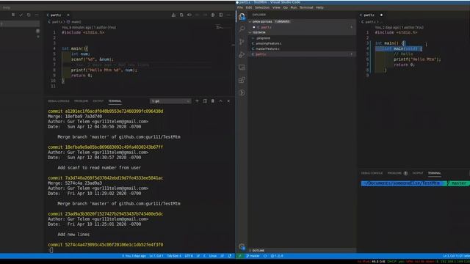Click UTF-8 encoding in left status bar

click(189, 256)
